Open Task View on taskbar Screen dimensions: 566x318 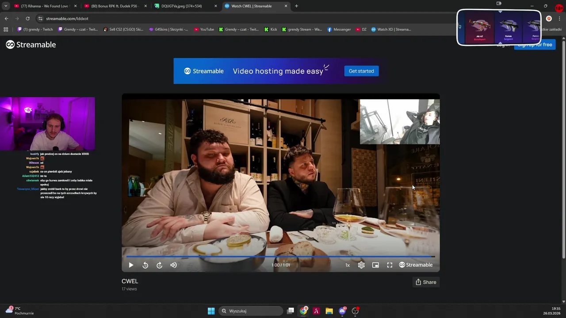(x=291, y=311)
